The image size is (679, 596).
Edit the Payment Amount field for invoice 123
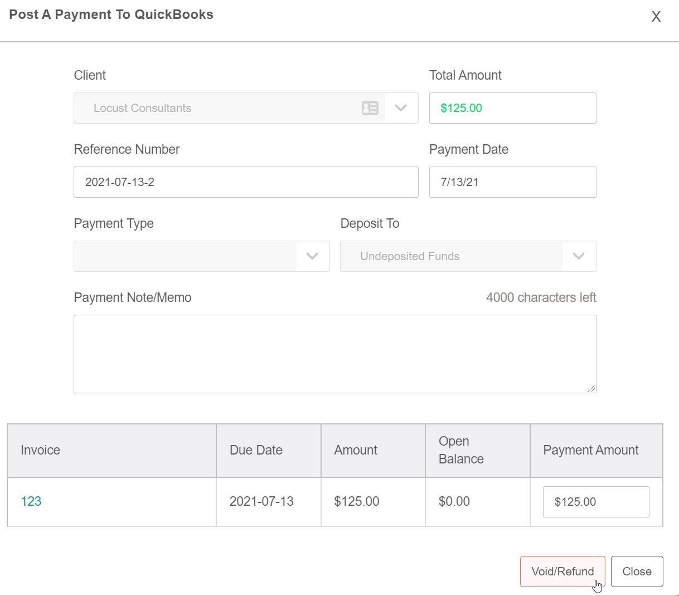click(x=596, y=502)
